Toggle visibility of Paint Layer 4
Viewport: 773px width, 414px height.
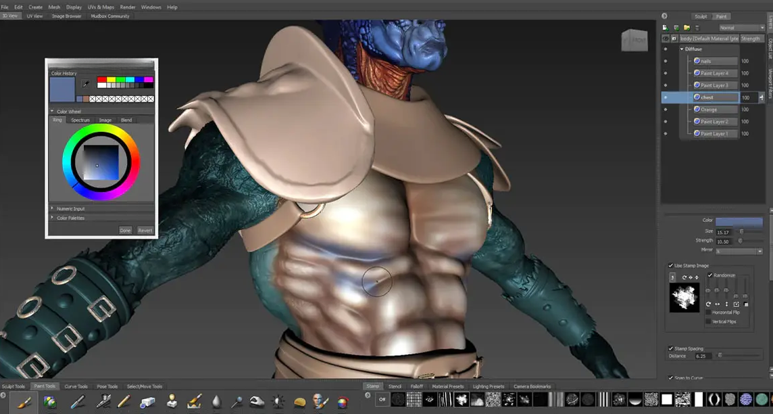pos(666,73)
